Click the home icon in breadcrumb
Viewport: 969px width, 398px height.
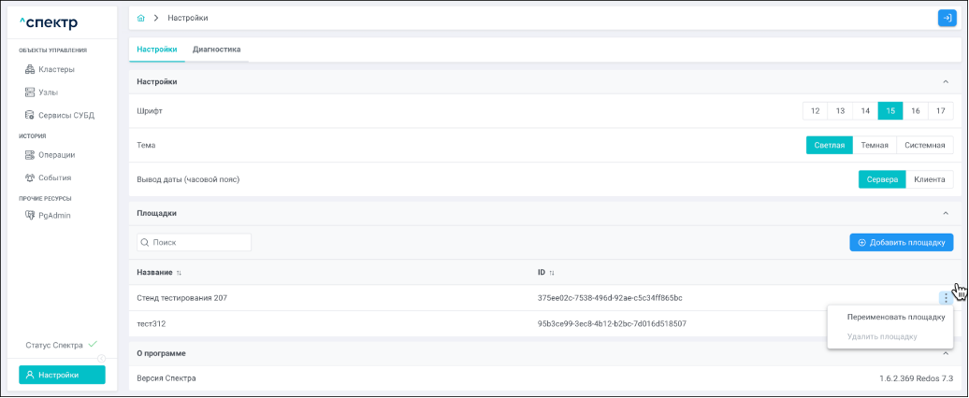point(140,18)
